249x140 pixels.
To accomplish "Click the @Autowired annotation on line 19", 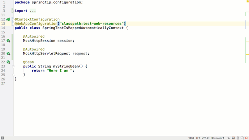I will (x=34, y=49).
